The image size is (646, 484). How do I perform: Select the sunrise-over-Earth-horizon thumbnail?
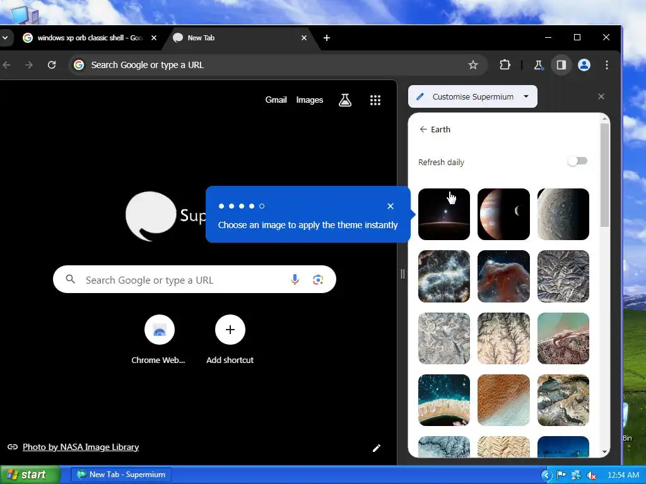[443, 214]
